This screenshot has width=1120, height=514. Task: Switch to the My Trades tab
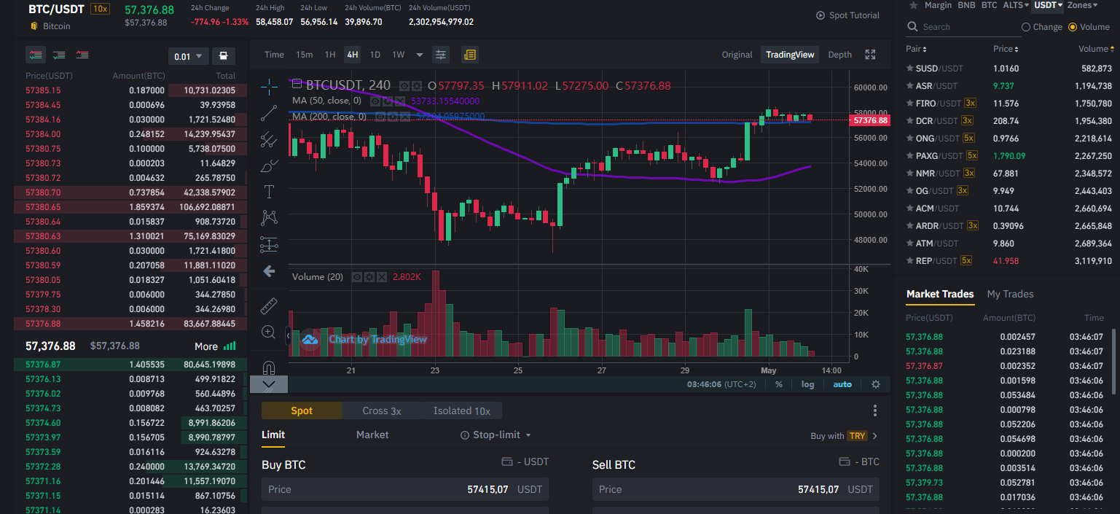coord(1010,294)
